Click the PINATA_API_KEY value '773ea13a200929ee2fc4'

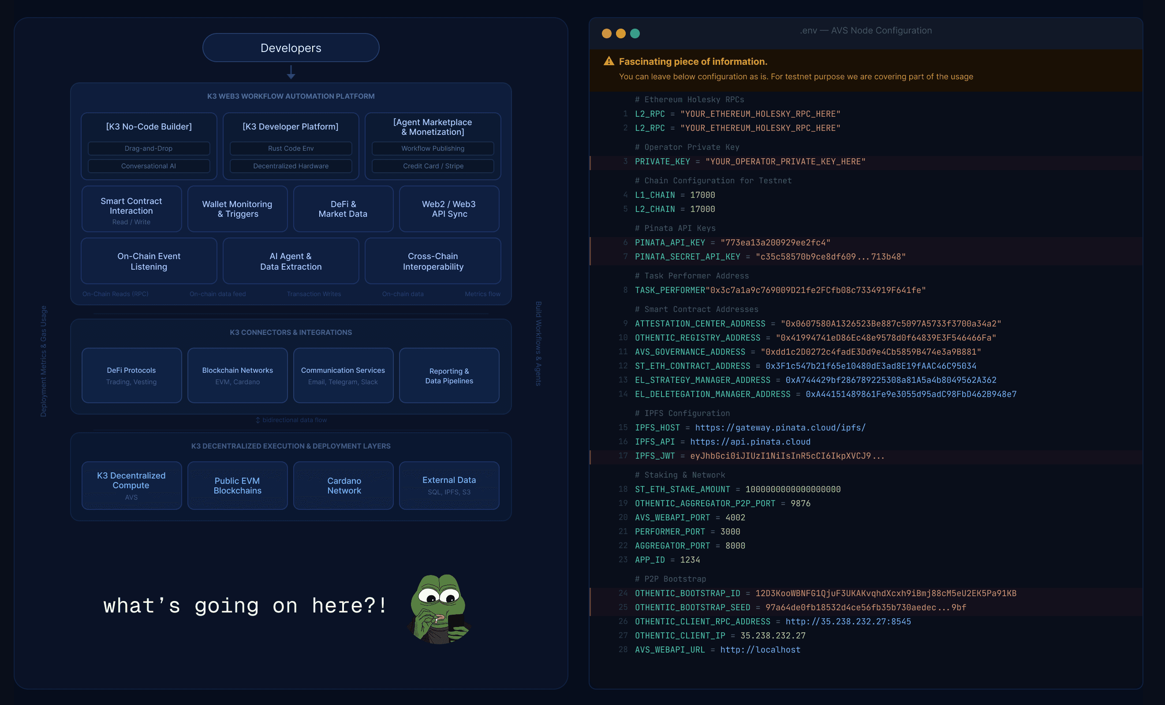click(775, 243)
